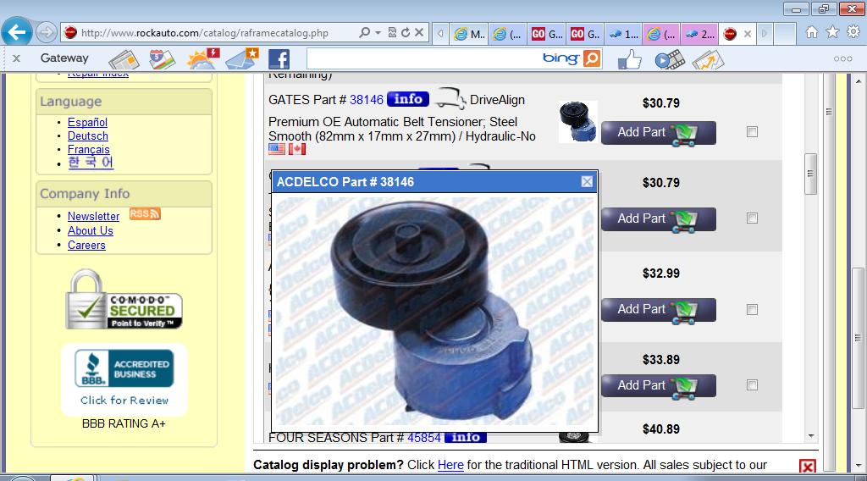867x481 pixels.
Task: Switch language to Español
Action: coord(87,122)
